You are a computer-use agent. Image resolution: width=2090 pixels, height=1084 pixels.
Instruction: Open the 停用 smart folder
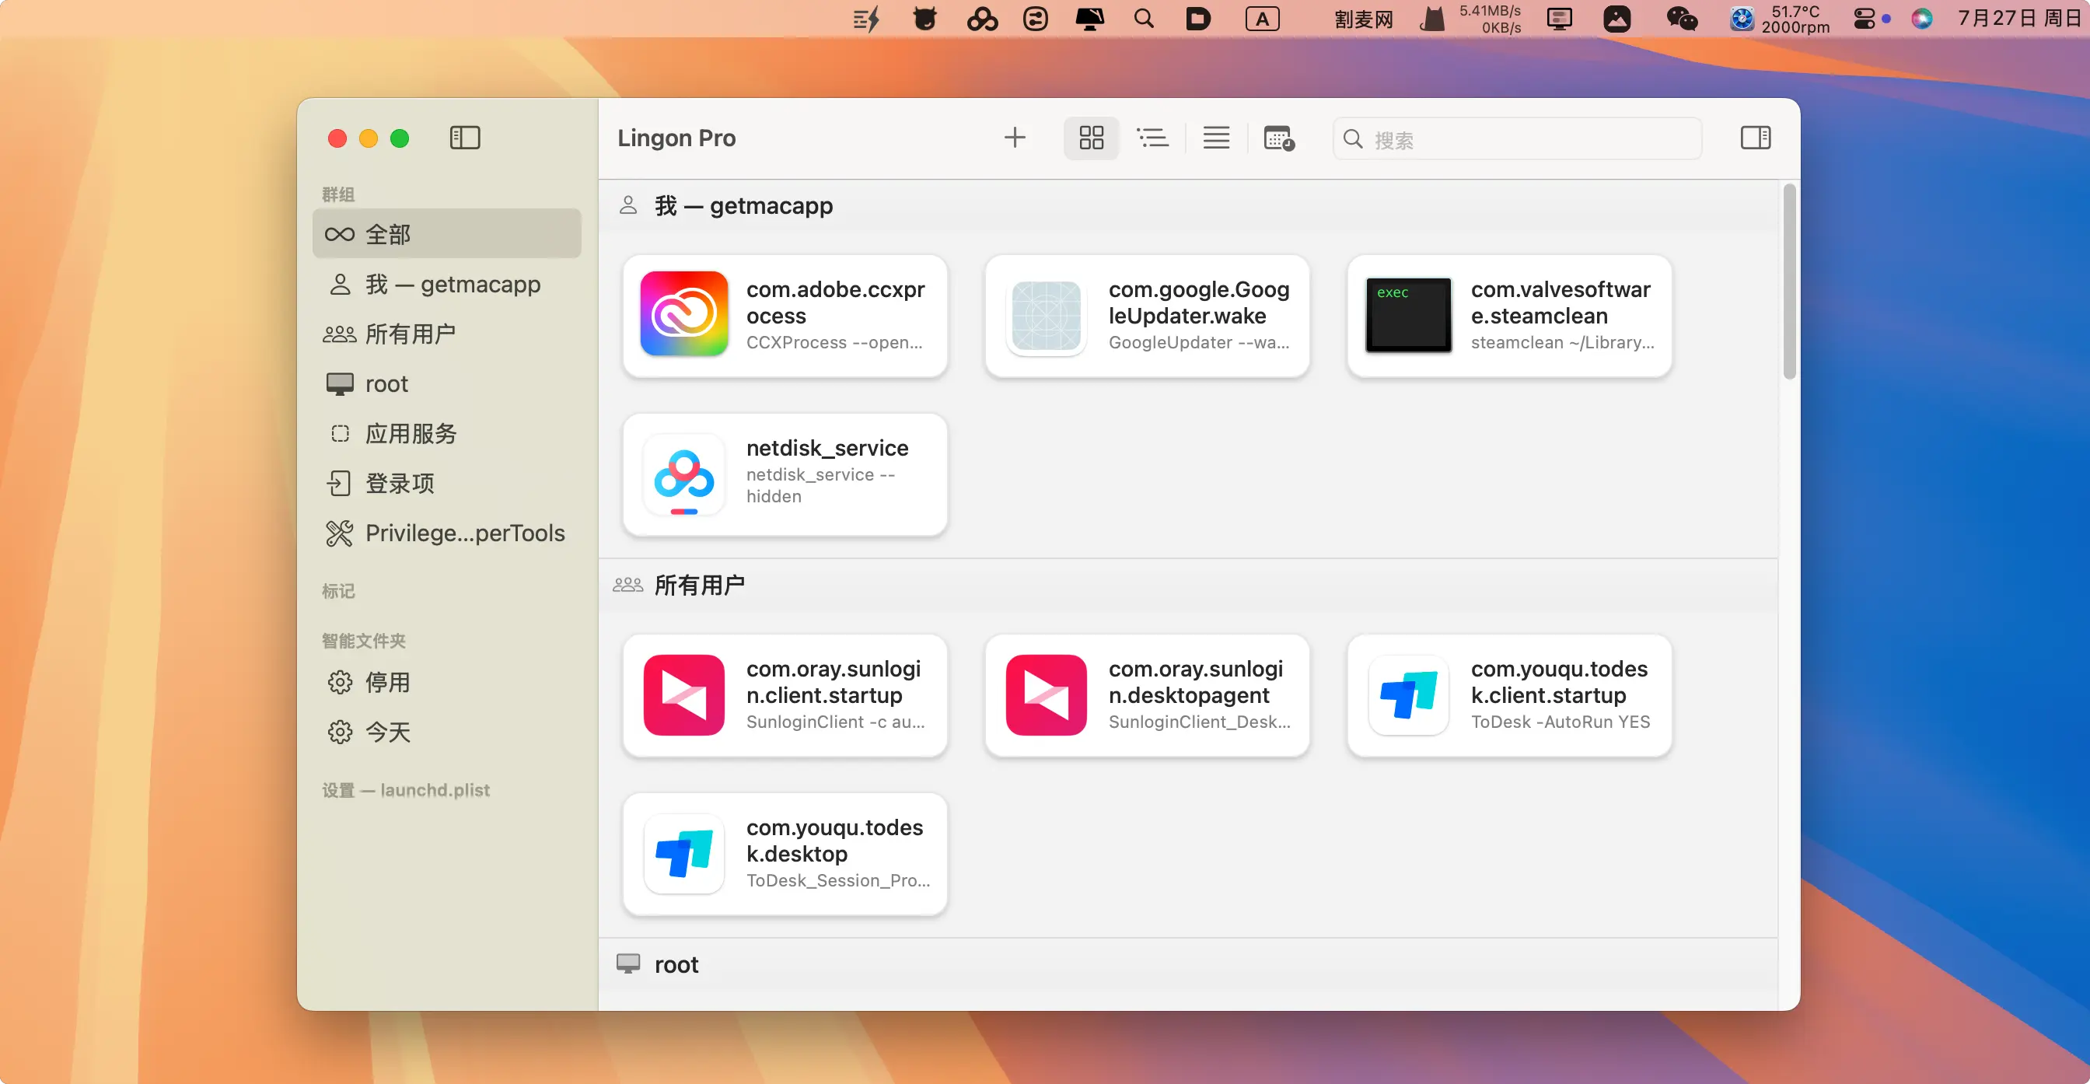[x=447, y=683]
